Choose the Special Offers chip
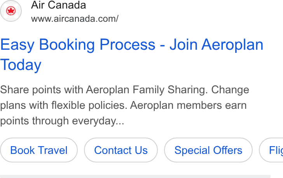283x178 pixels. tap(208, 150)
